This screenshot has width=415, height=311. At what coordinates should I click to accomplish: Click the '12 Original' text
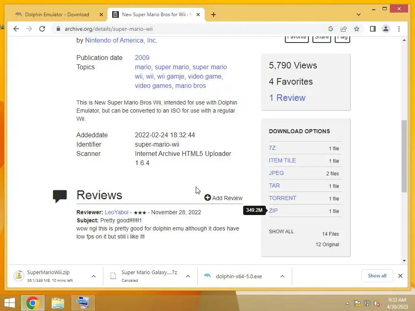[327, 245]
